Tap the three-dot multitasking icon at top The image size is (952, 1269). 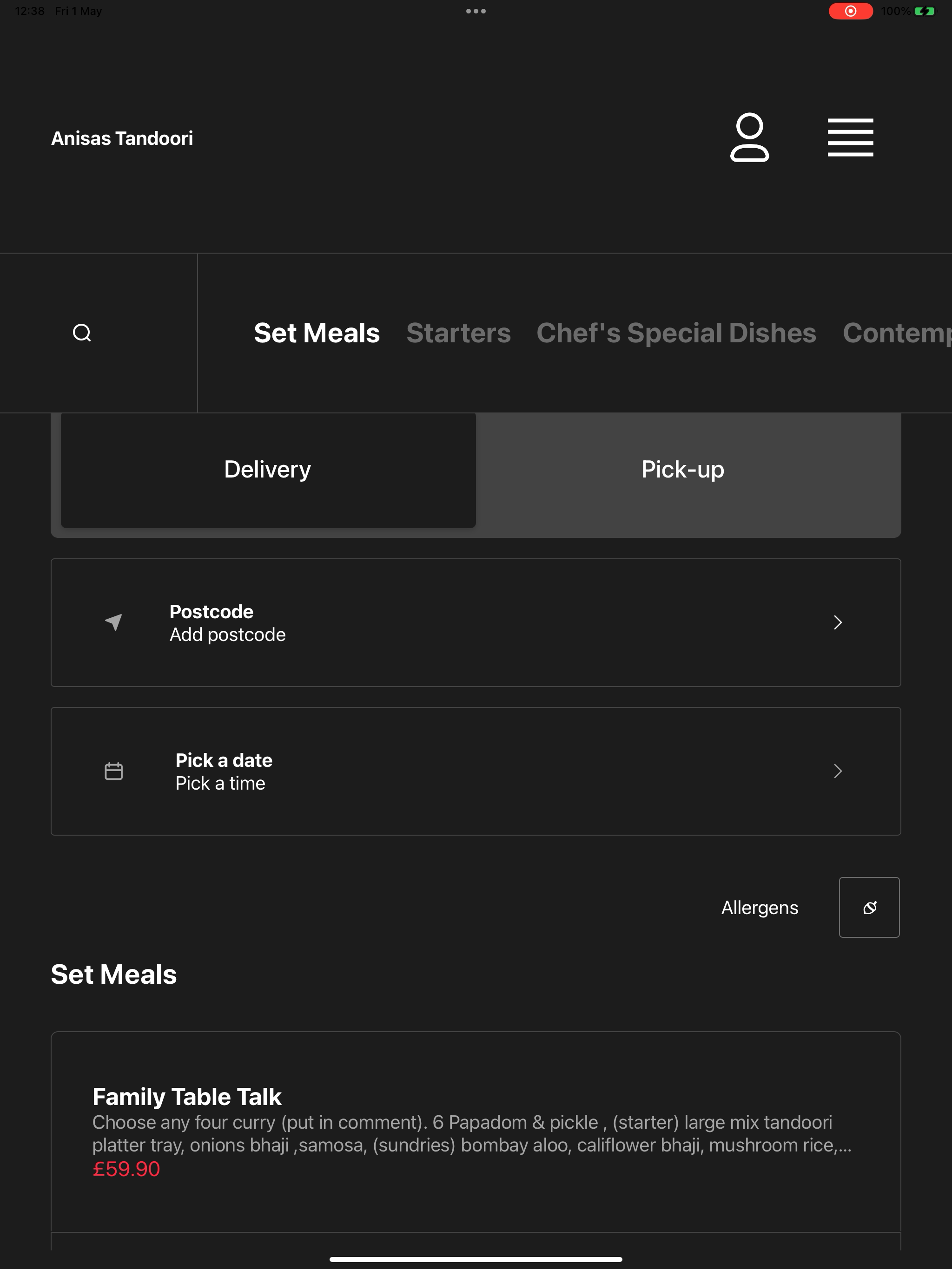pos(476,11)
